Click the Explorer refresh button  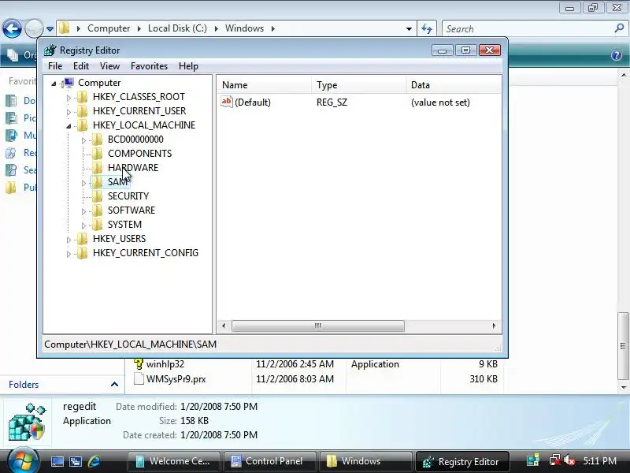pyautogui.click(x=427, y=29)
